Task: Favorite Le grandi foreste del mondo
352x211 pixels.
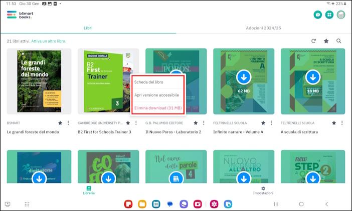Action: pos(60,123)
